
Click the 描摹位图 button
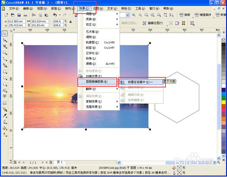coord(153,23)
